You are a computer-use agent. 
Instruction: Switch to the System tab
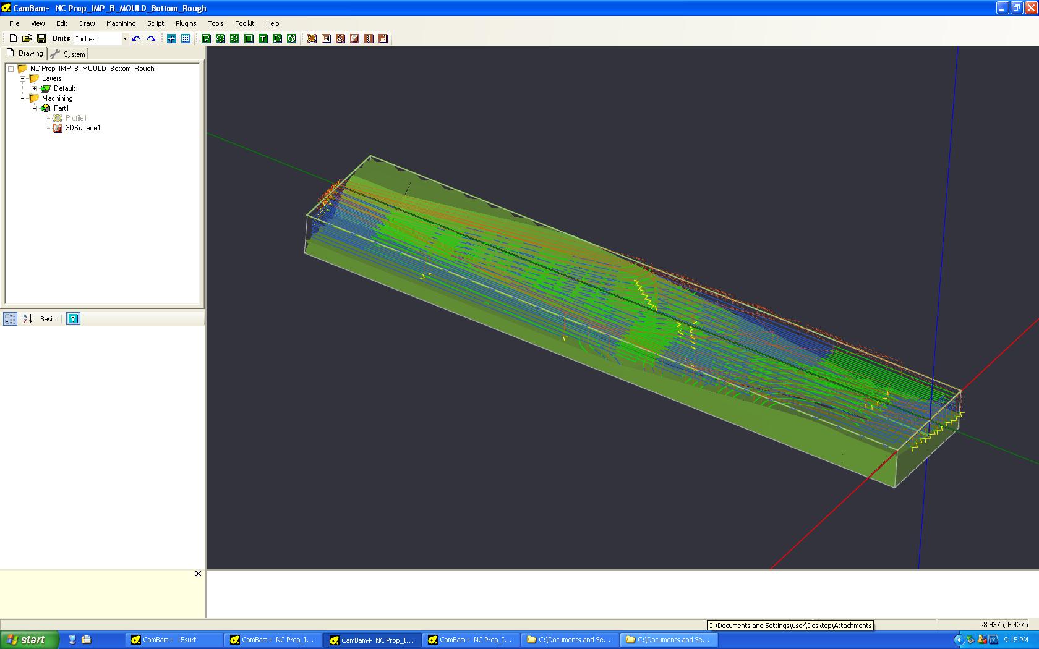68,54
